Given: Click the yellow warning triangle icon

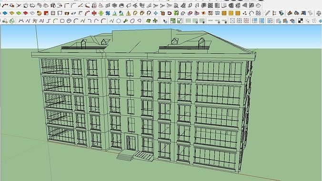Looking at the screenshot, I should pyautogui.click(x=128, y=13).
